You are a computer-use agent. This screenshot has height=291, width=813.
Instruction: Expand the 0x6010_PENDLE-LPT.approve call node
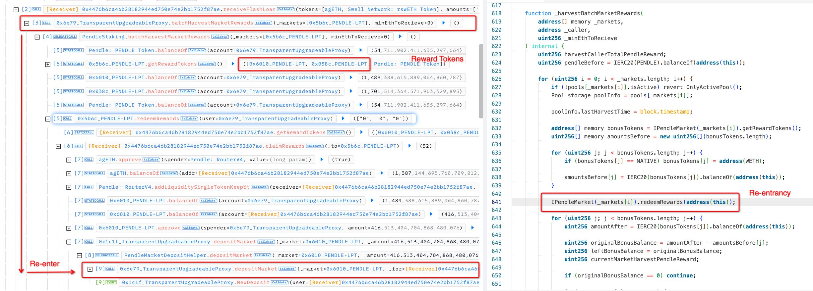click(x=69, y=228)
